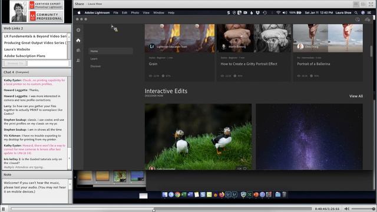Screen dimensions: 377x212
Task: Click the Lightroom content vertical scrollbar
Action: [x=371, y=51]
